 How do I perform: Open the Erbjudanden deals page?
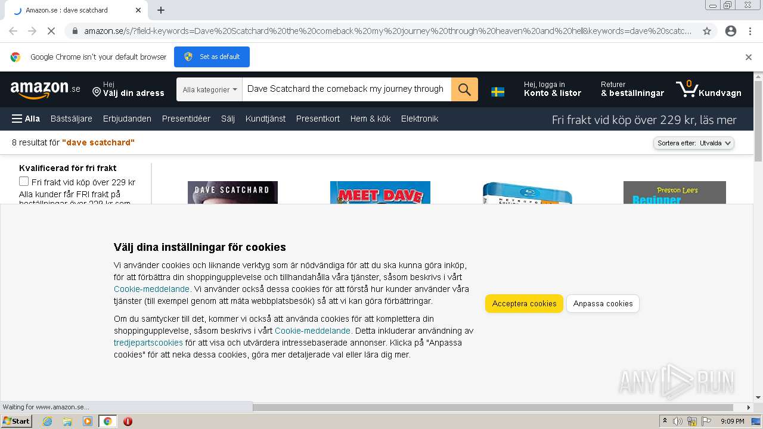[x=127, y=119]
